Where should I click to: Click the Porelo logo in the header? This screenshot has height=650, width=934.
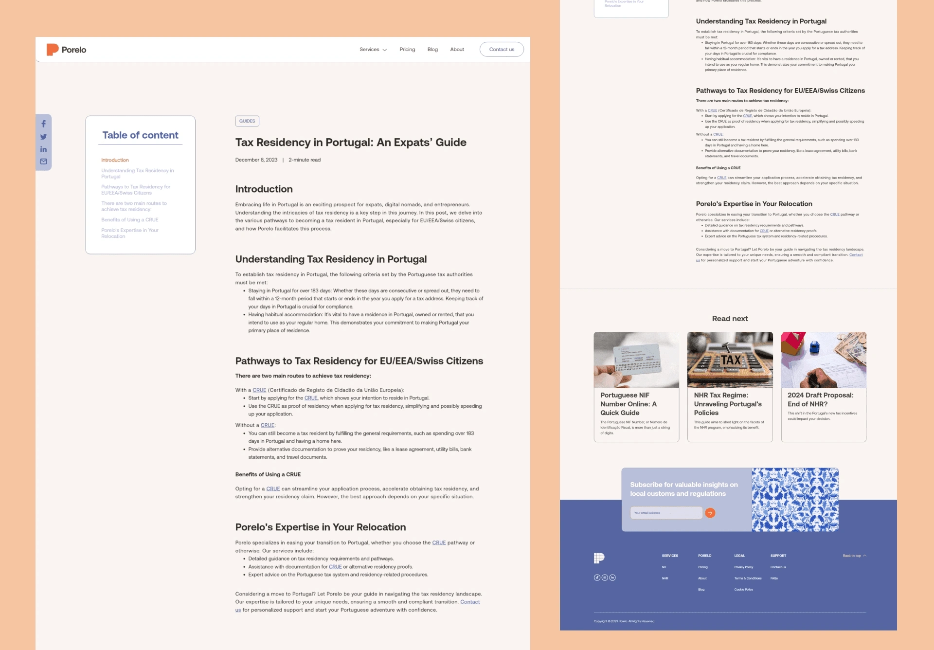67,50
